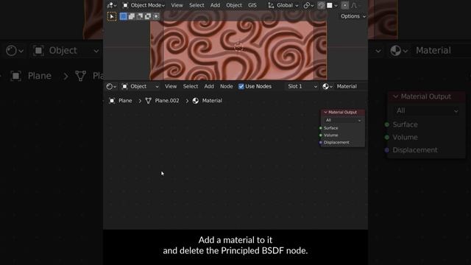Click the green Surface input socket

pos(321,128)
